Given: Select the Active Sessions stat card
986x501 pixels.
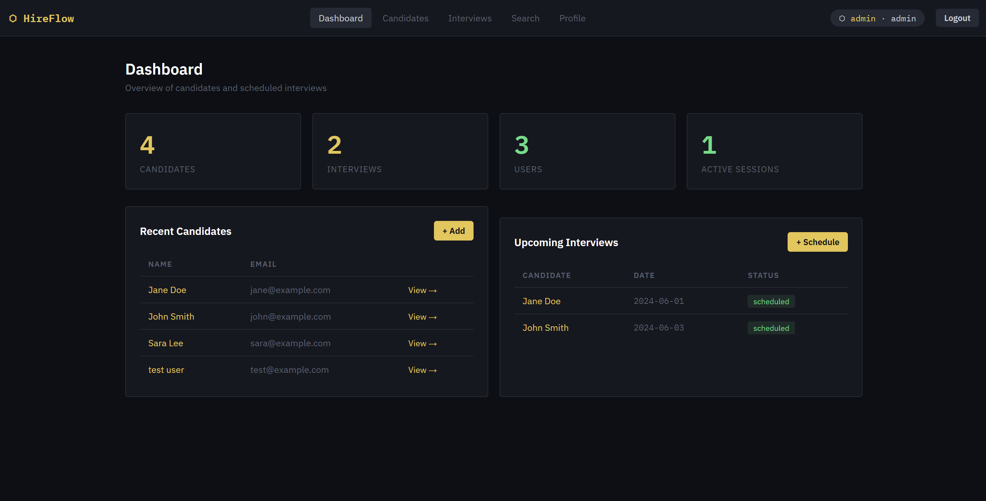Looking at the screenshot, I should (x=774, y=151).
